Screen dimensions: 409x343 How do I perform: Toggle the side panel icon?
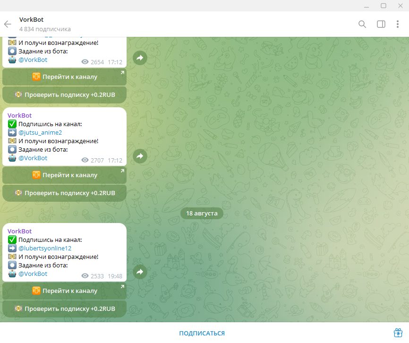pyautogui.click(x=381, y=24)
